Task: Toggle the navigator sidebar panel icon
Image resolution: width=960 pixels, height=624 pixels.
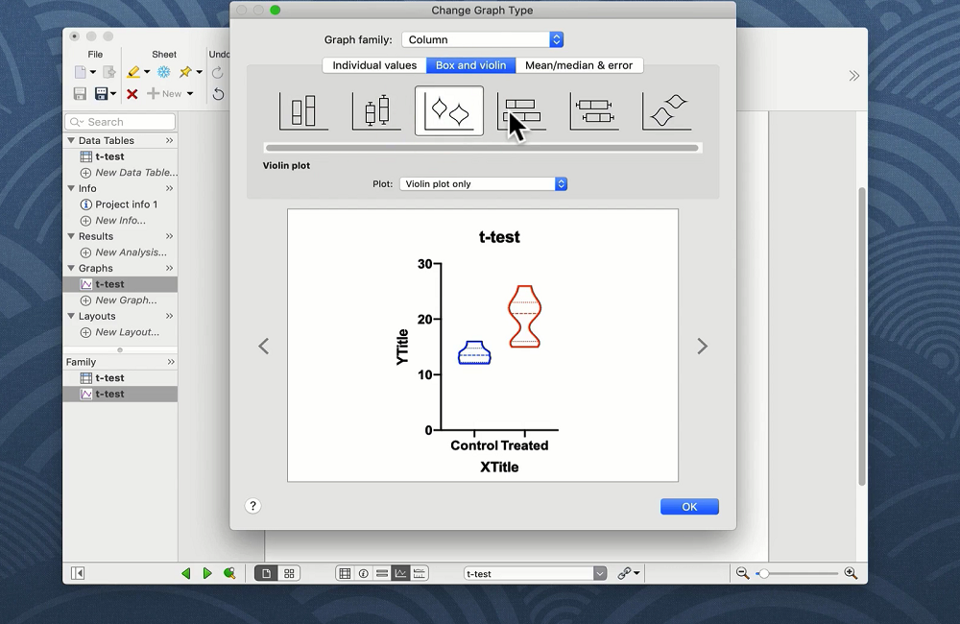Action: click(78, 573)
